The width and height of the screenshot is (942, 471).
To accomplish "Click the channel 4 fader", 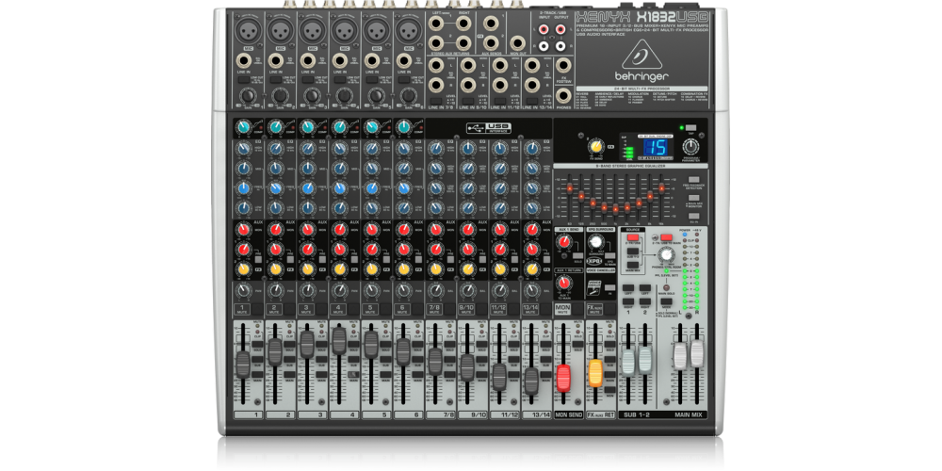I will [339, 340].
